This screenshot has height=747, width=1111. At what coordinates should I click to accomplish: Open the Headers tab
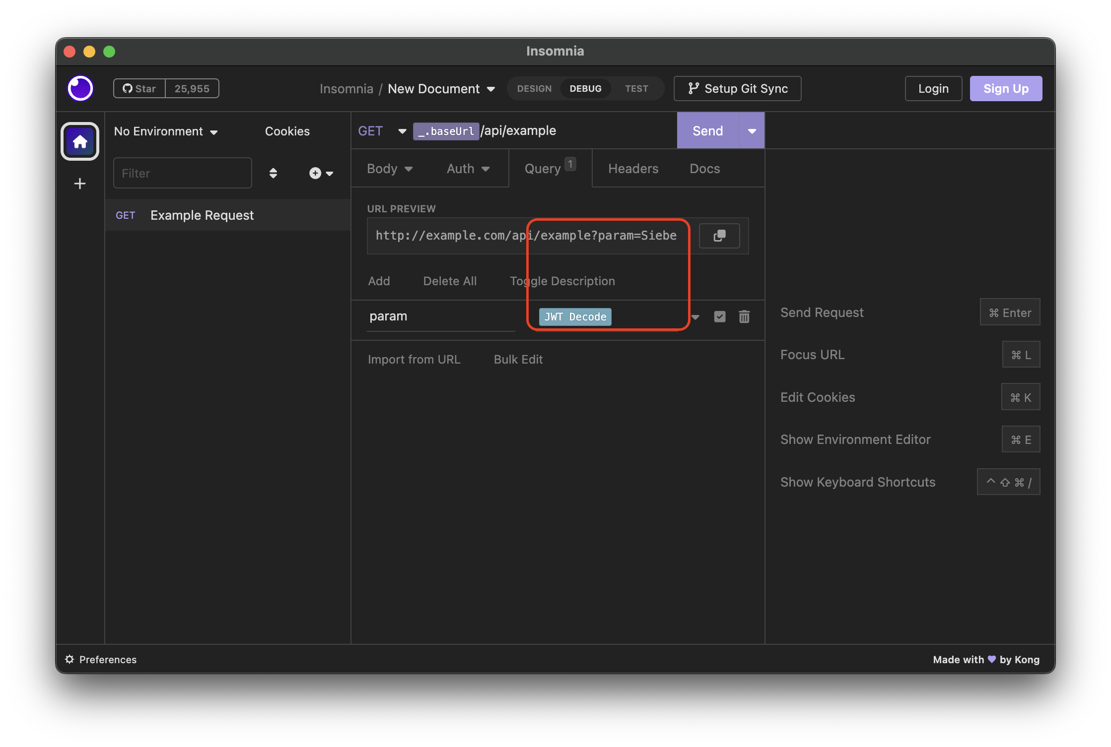(633, 169)
